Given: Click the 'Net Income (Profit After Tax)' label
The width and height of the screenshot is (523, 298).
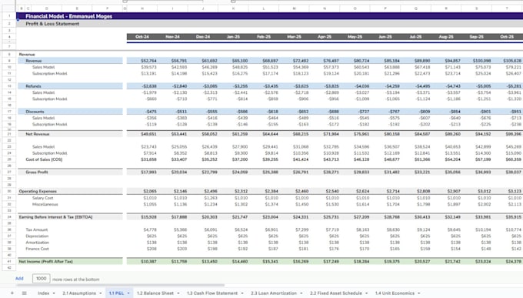Looking at the screenshot, I should [45, 261].
